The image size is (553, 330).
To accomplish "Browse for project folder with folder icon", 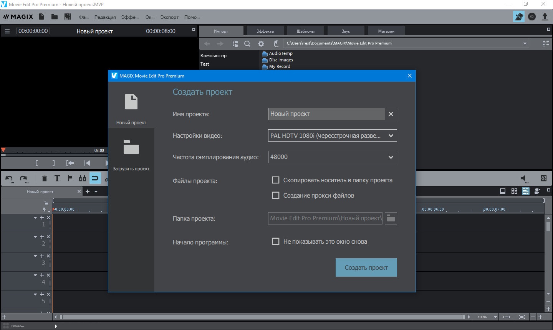I will click(x=391, y=218).
